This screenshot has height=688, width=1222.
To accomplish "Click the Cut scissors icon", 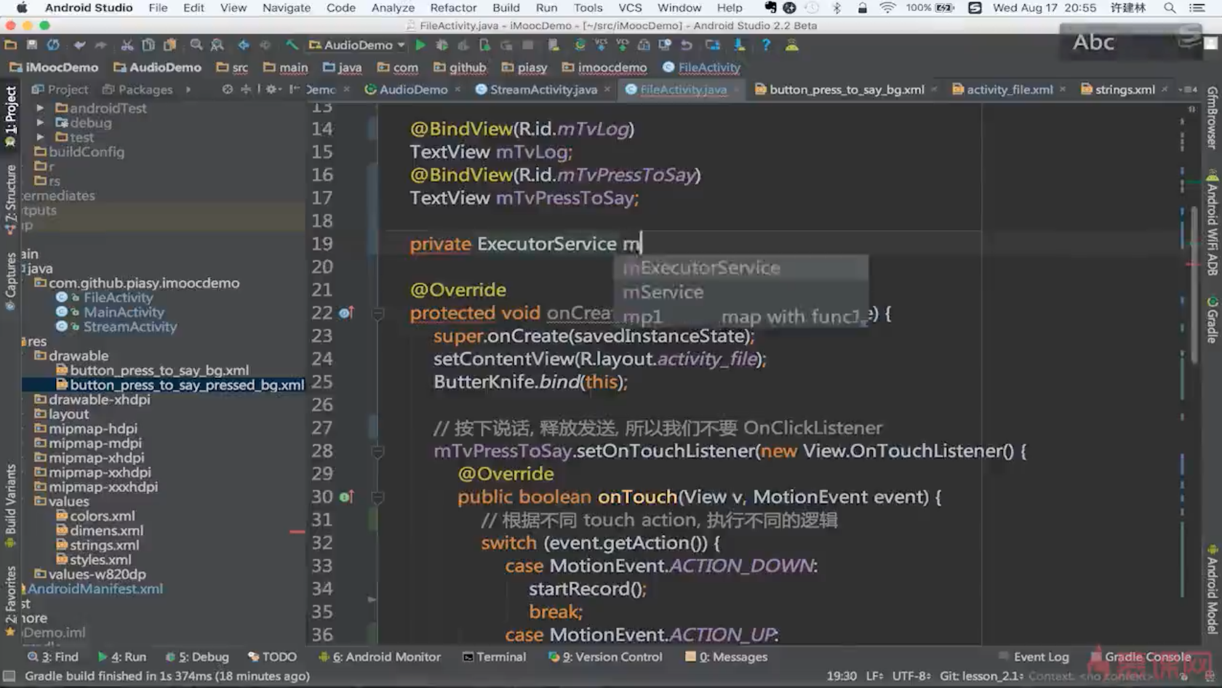I will [127, 45].
